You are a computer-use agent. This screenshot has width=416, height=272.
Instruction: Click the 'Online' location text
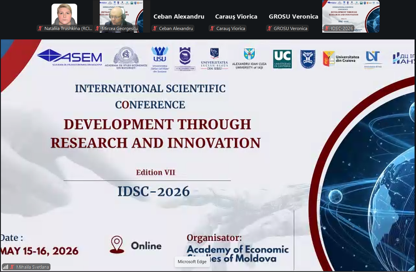tap(146, 246)
